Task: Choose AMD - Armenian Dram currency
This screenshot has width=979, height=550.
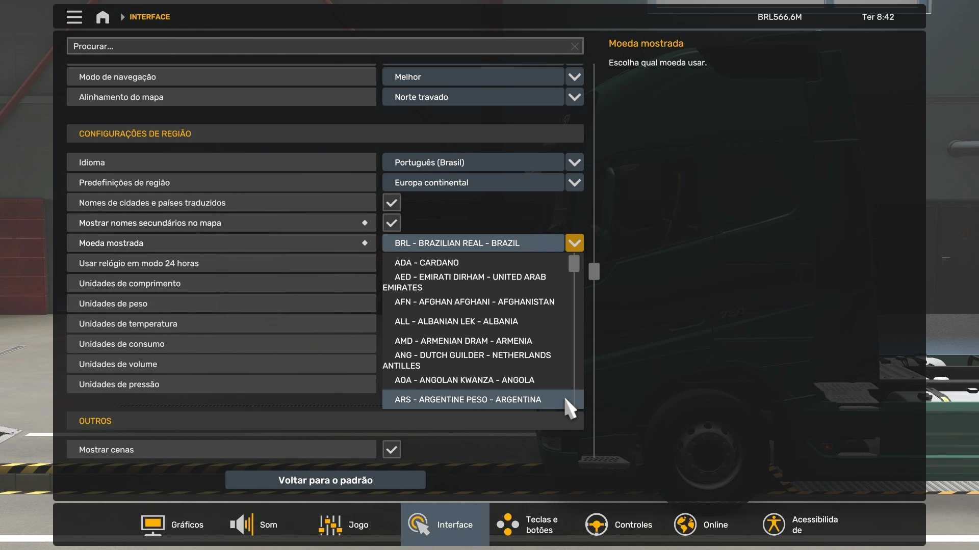Action: click(463, 341)
